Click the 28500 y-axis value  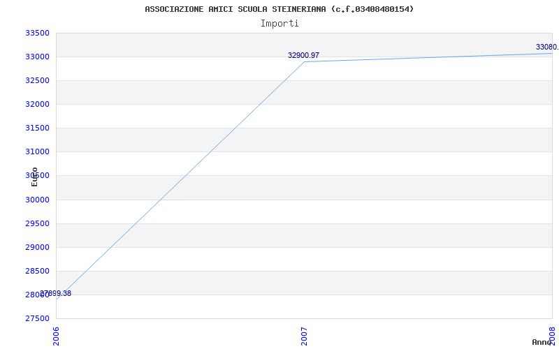(x=37, y=271)
